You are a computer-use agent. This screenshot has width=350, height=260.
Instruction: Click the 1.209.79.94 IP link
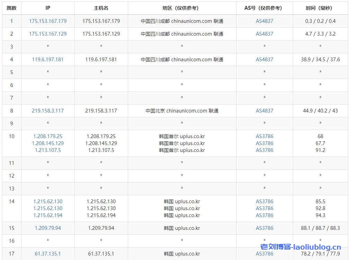[48, 228]
